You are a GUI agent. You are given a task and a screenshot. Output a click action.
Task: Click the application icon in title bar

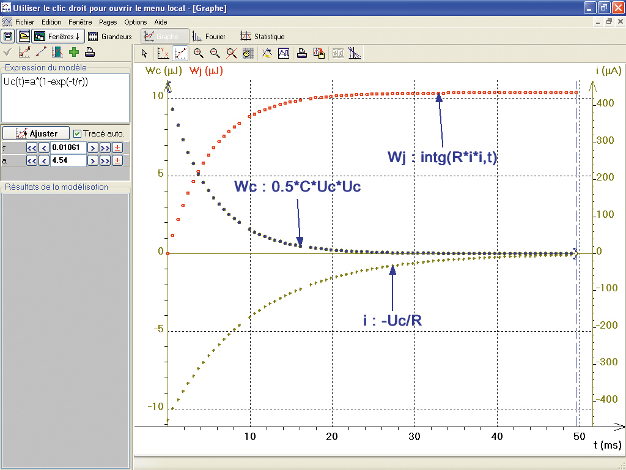pos(6,7)
